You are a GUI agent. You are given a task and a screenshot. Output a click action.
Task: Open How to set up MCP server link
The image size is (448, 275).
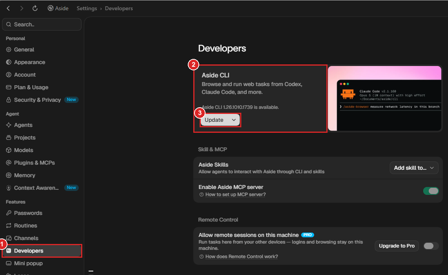[235, 194]
